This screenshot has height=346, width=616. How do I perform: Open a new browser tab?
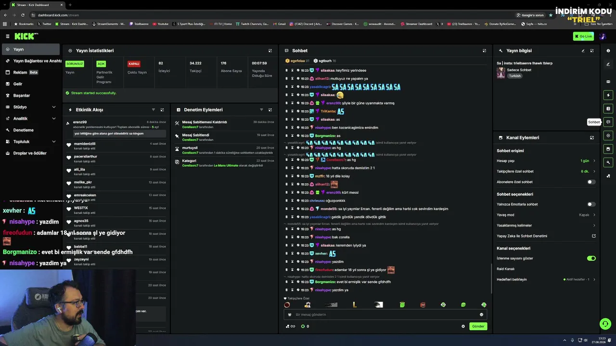70,5
